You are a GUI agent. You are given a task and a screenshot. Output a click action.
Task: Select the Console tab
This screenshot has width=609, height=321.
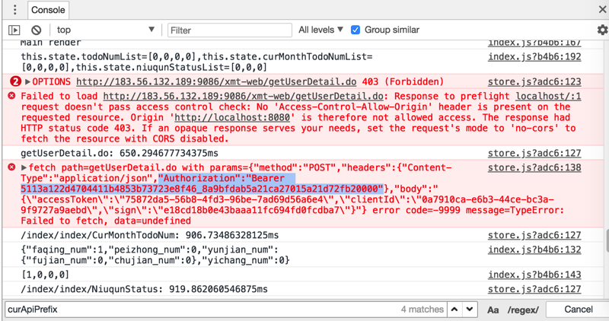coord(48,11)
